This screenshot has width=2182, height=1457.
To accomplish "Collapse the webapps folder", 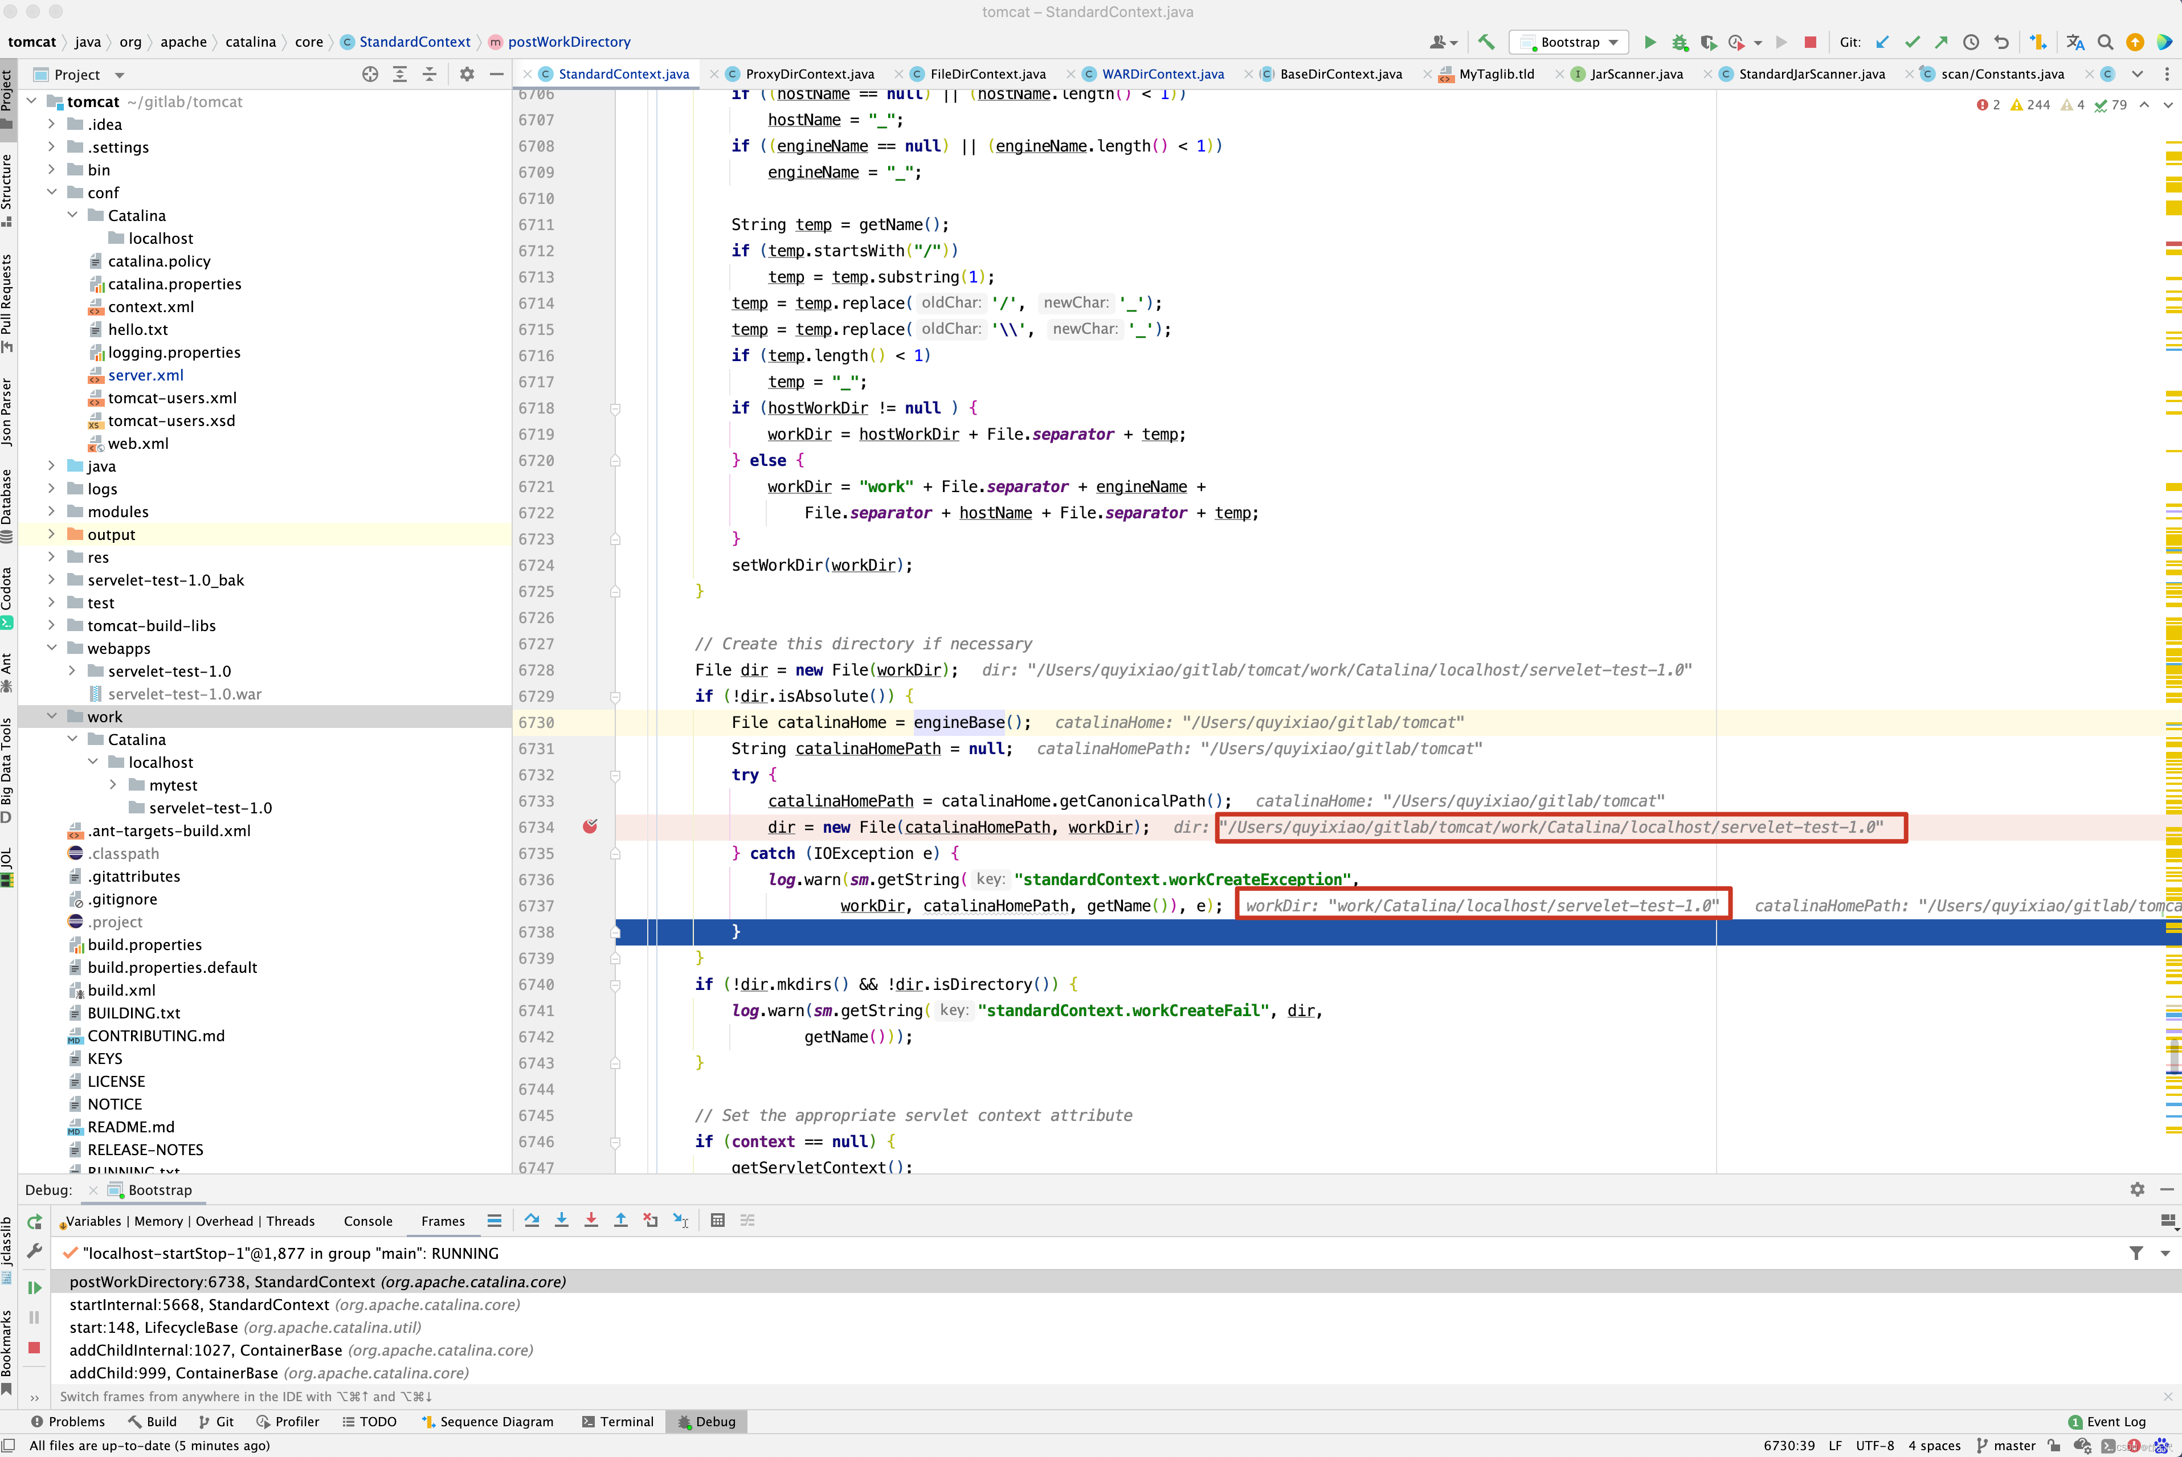I will coord(52,649).
